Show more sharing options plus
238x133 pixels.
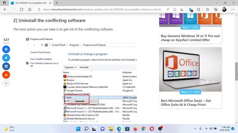pos(6,83)
